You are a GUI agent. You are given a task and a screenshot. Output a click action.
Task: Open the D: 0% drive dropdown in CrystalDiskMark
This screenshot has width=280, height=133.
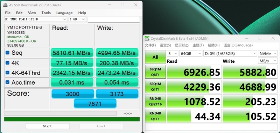(x=230, y=54)
